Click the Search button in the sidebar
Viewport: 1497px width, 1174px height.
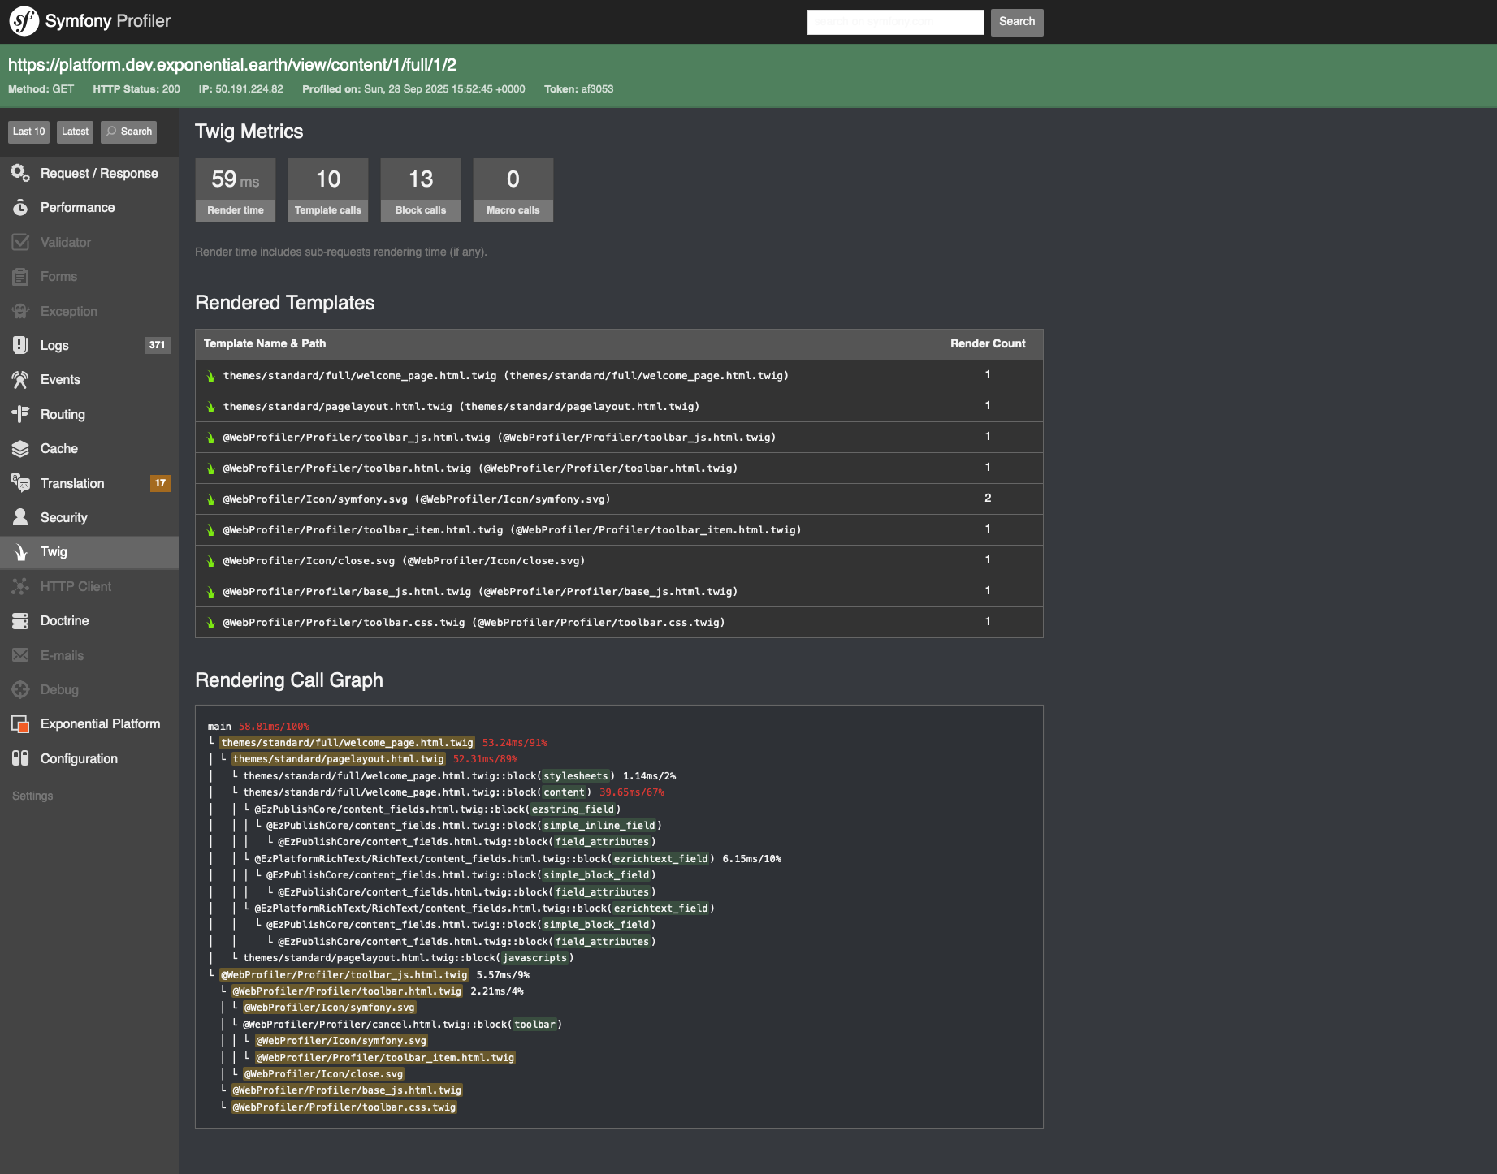pos(128,132)
